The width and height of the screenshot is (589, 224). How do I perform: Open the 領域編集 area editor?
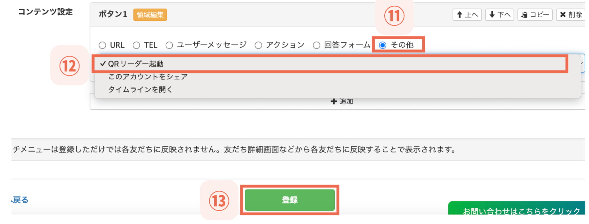coord(150,15)
